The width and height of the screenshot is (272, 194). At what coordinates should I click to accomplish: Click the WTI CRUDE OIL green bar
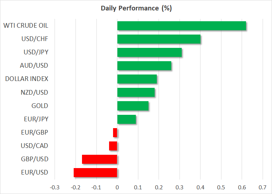[x=181, y=26]
